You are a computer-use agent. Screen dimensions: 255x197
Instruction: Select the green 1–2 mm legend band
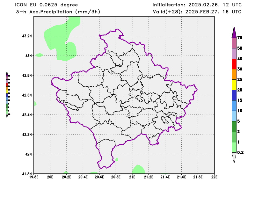[234, 137]
